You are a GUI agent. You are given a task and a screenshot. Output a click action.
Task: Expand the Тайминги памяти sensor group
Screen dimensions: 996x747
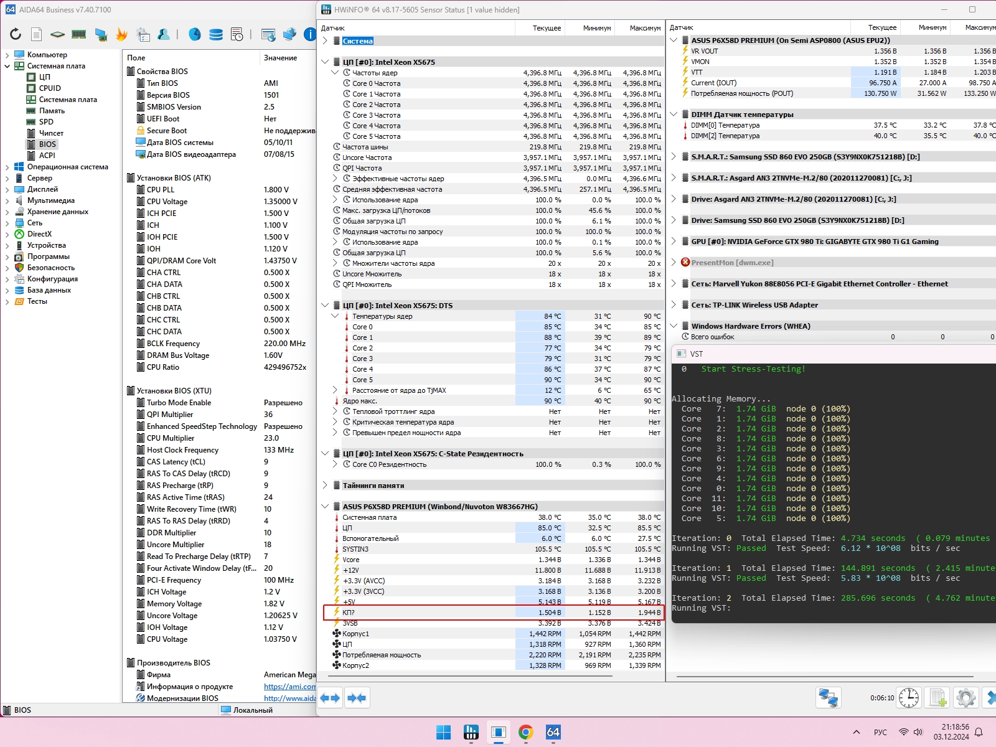(x=325, y=486)
